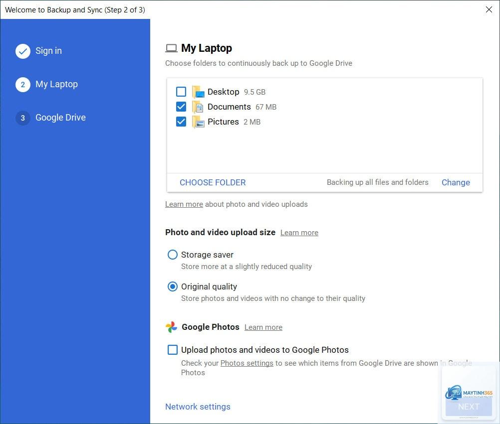The width and height of the screenshot is (500, 424).
Task: Click the Desktop folder icon
Action: coord(198,92)
